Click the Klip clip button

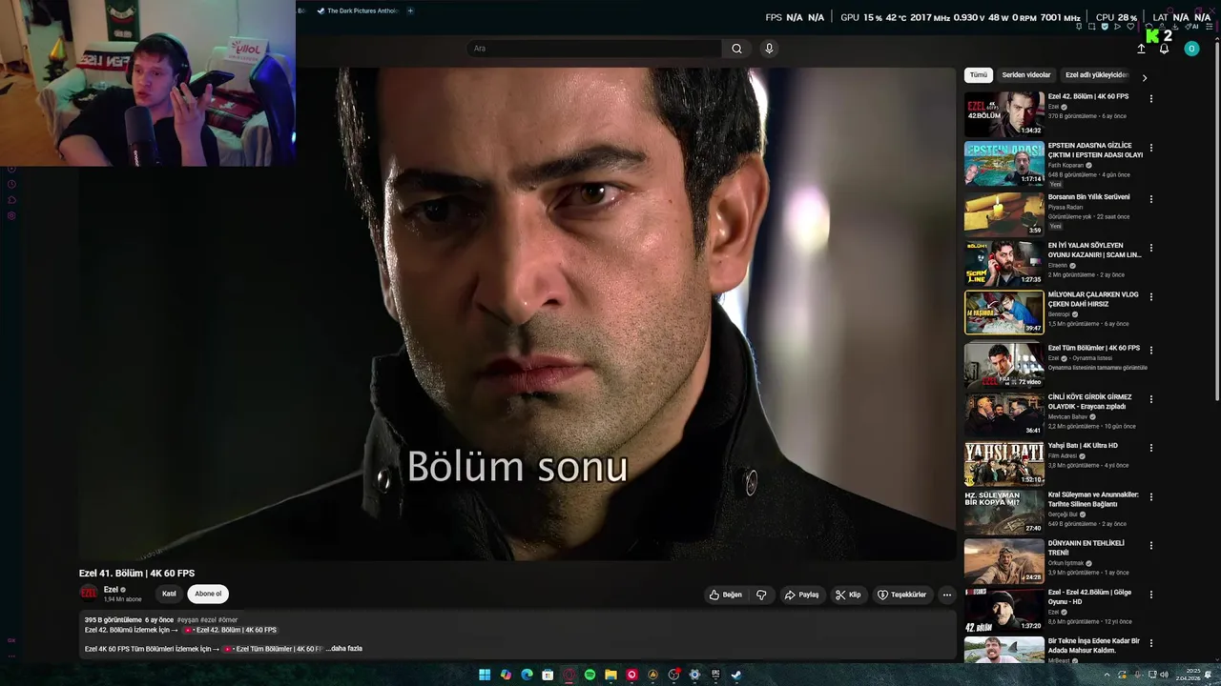coord(848,595)
